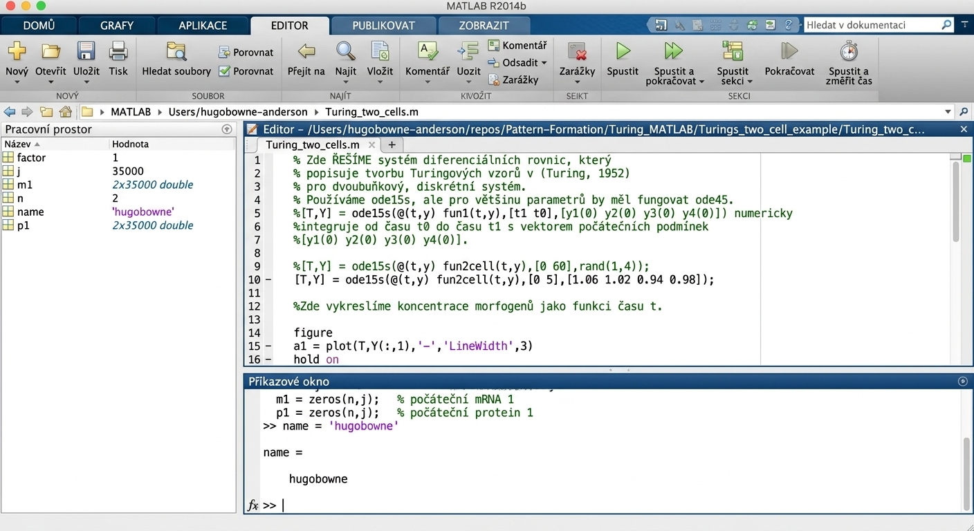
Task: Click Spustit a změřit čas stopwatch
Action: tap(849, 51)
